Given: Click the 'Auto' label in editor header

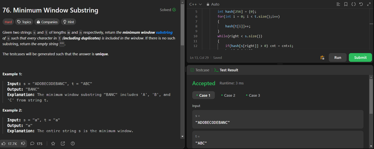Looking at the screenshot, I should 215,4.
